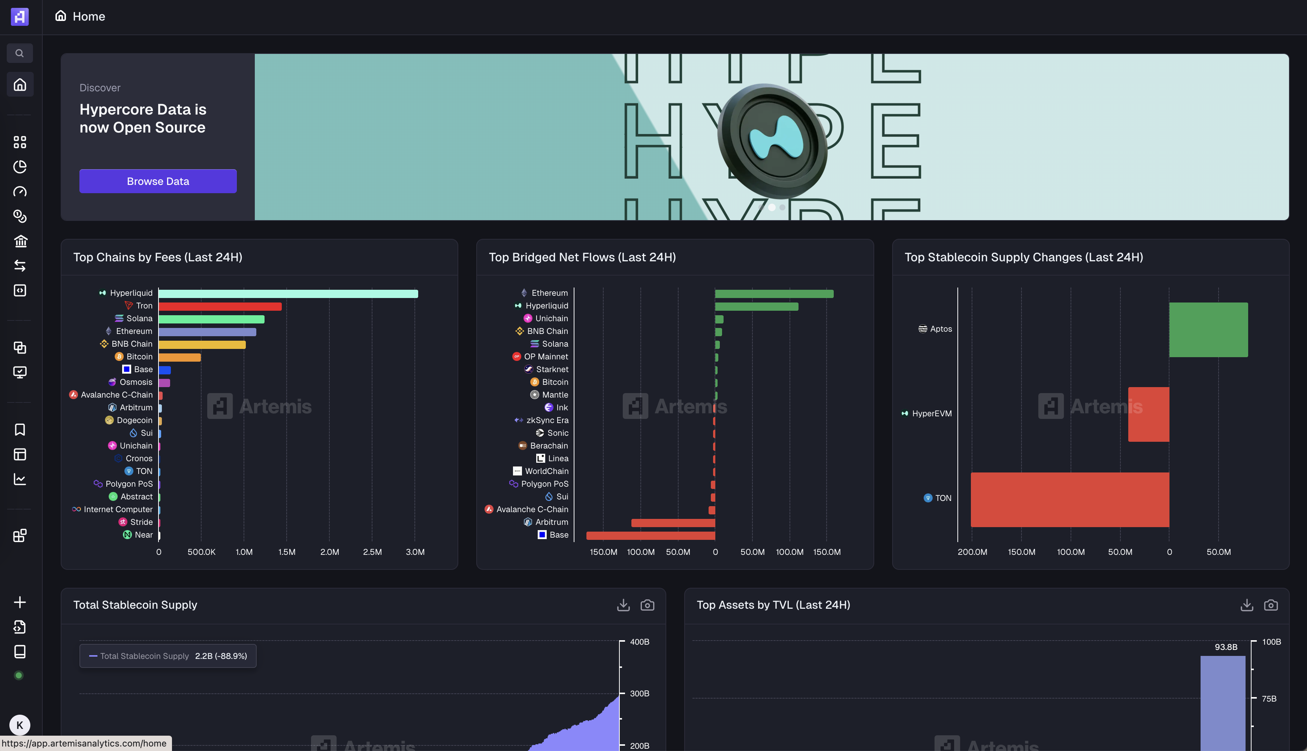1307x751 pixels.
Task: Click the coins icon in the sidebar
Action: click(19, 216)
